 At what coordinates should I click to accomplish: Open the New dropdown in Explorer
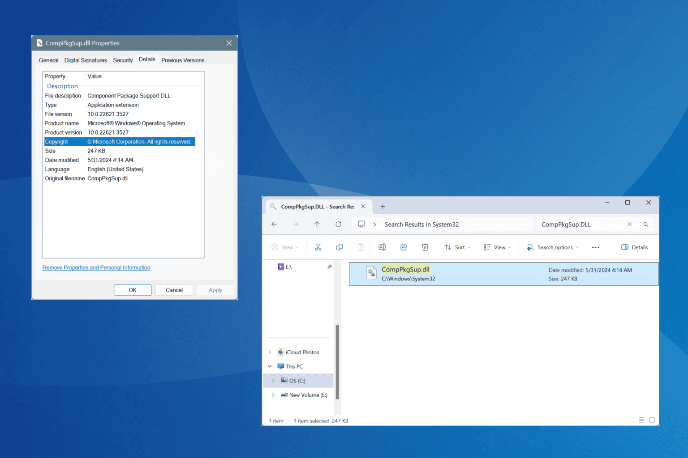click(x=285, y=247)
